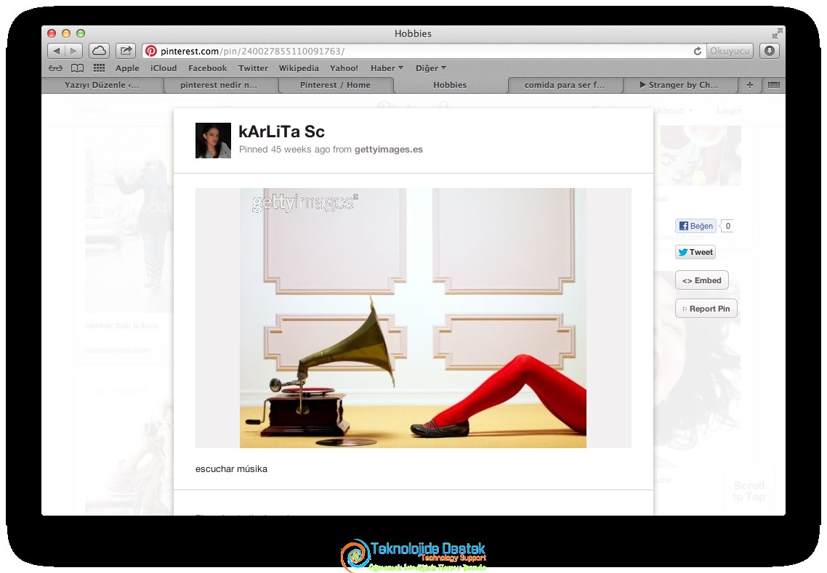827x573 pixels.
Task: Reload the page with the refresh icon
Action: (697, 51)
